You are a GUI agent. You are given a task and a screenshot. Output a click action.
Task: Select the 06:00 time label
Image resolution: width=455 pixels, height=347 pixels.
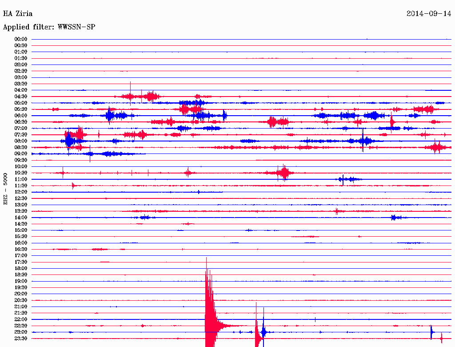click(x=21, y=116)
